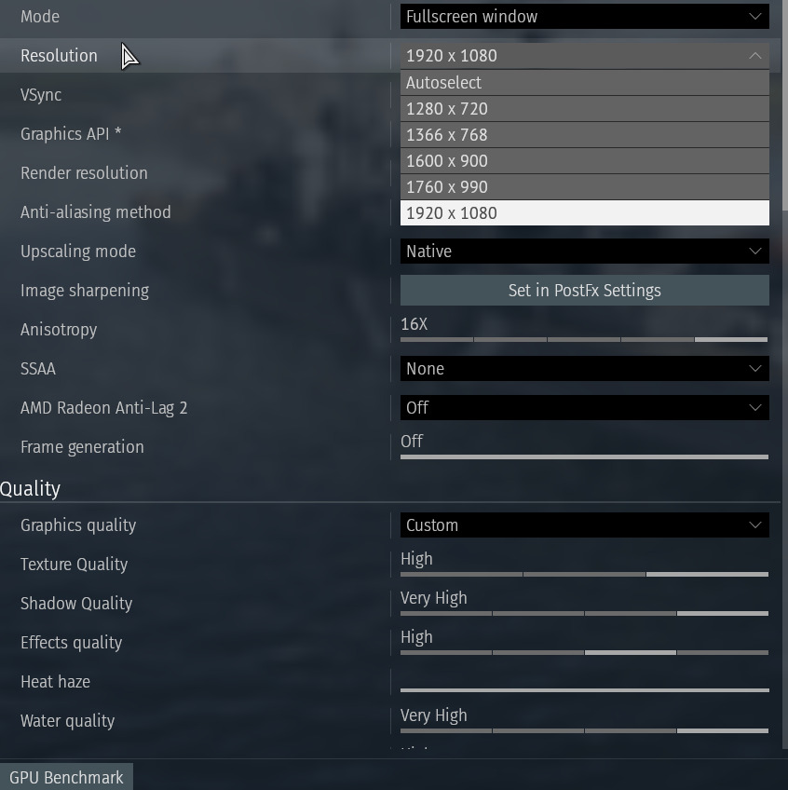Open the SSAA dropdown
Screen dimensions: 788x790
(x=584, y=369)
